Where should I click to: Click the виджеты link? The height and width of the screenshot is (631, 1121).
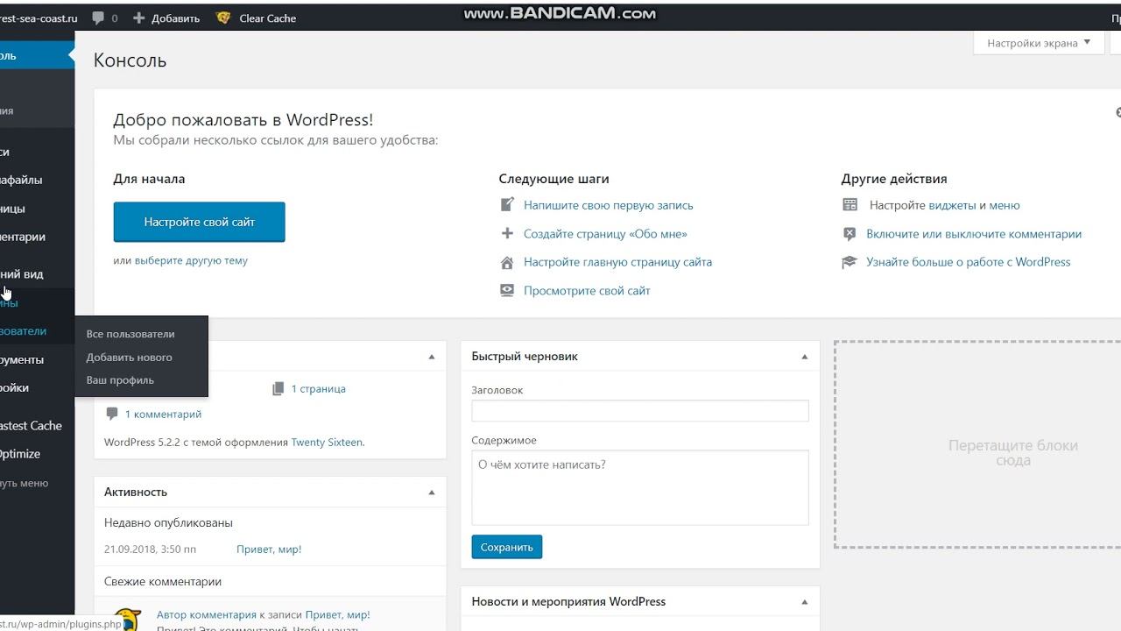point(952,205)
